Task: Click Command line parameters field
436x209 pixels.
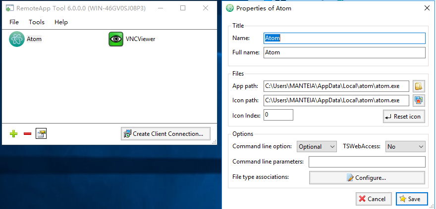Action: pyautogui.click(x=367, y=162)
